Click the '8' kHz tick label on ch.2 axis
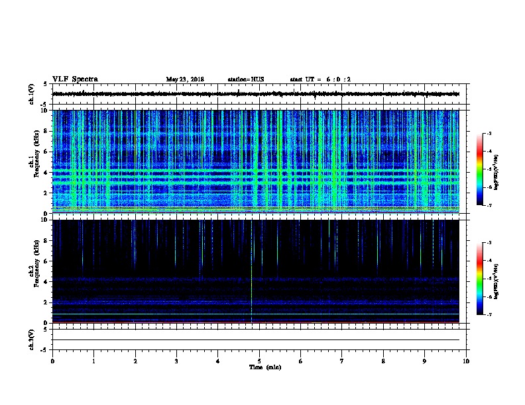 46,241
